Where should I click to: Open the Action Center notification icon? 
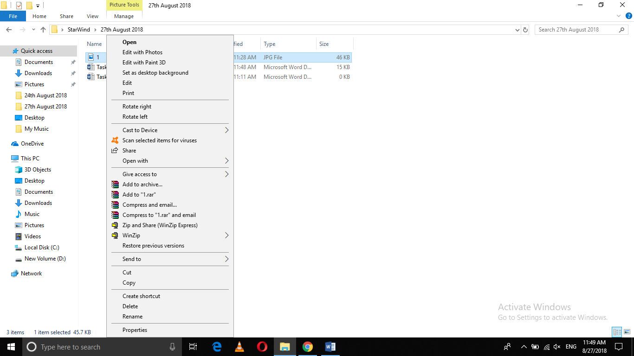[x=618, y=347]
